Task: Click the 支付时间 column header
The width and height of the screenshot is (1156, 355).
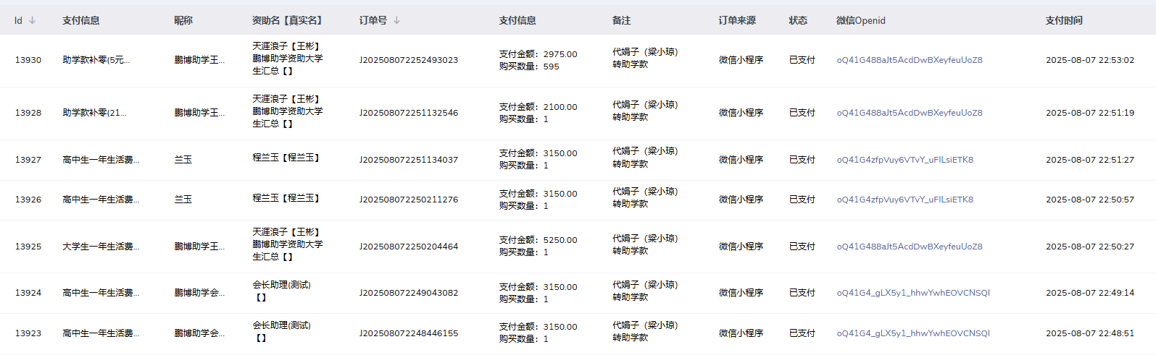Action: (1064, 20)
